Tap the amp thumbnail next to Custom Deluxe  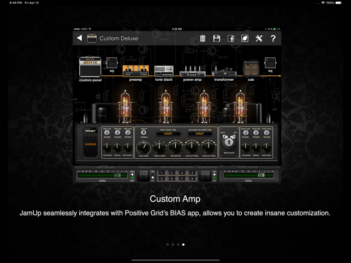[92, 39]
